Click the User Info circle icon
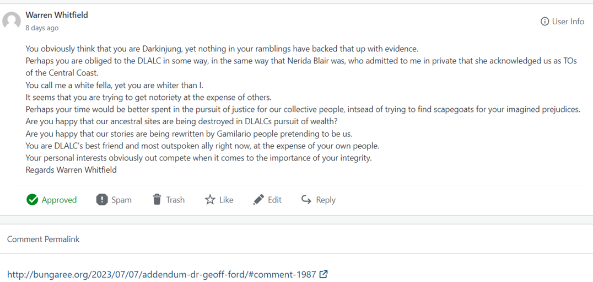The image size is (593, 282). [x=545, y=22]
